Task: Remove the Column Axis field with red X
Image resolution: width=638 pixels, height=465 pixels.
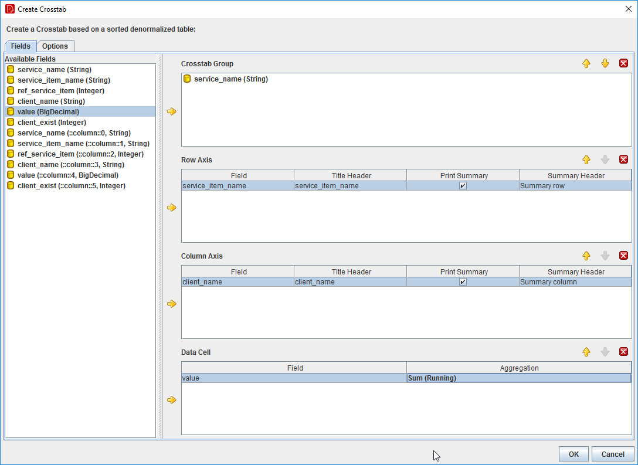Action: coord(623,255)
